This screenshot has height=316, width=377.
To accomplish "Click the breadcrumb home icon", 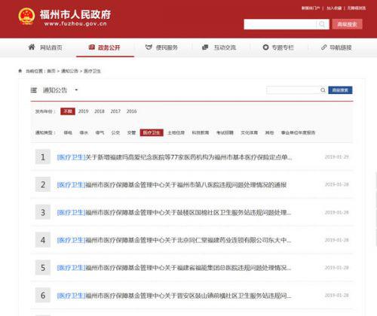I will 20,71.
